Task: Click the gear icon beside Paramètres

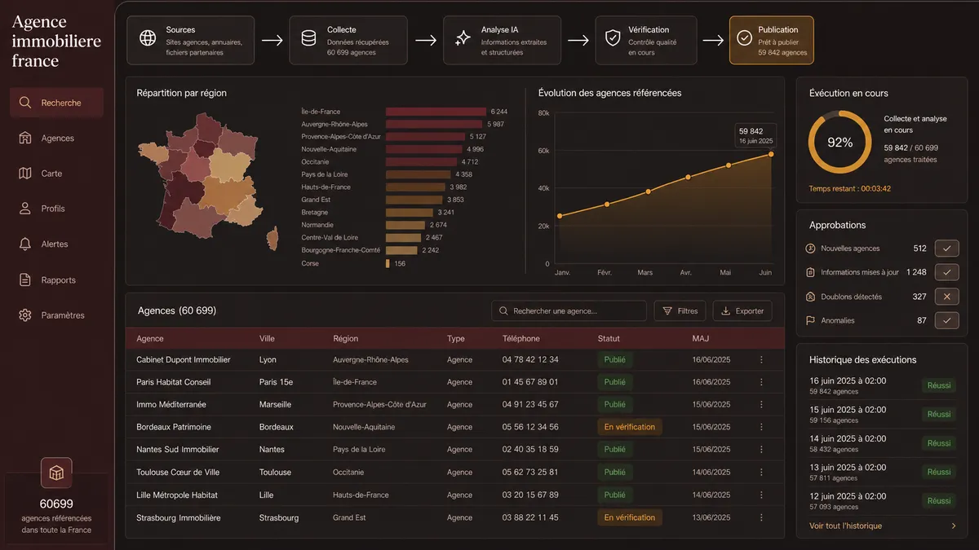Action: coord(25,315)
